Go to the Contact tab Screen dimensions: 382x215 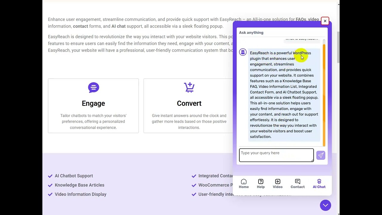[x=298, y=184]
